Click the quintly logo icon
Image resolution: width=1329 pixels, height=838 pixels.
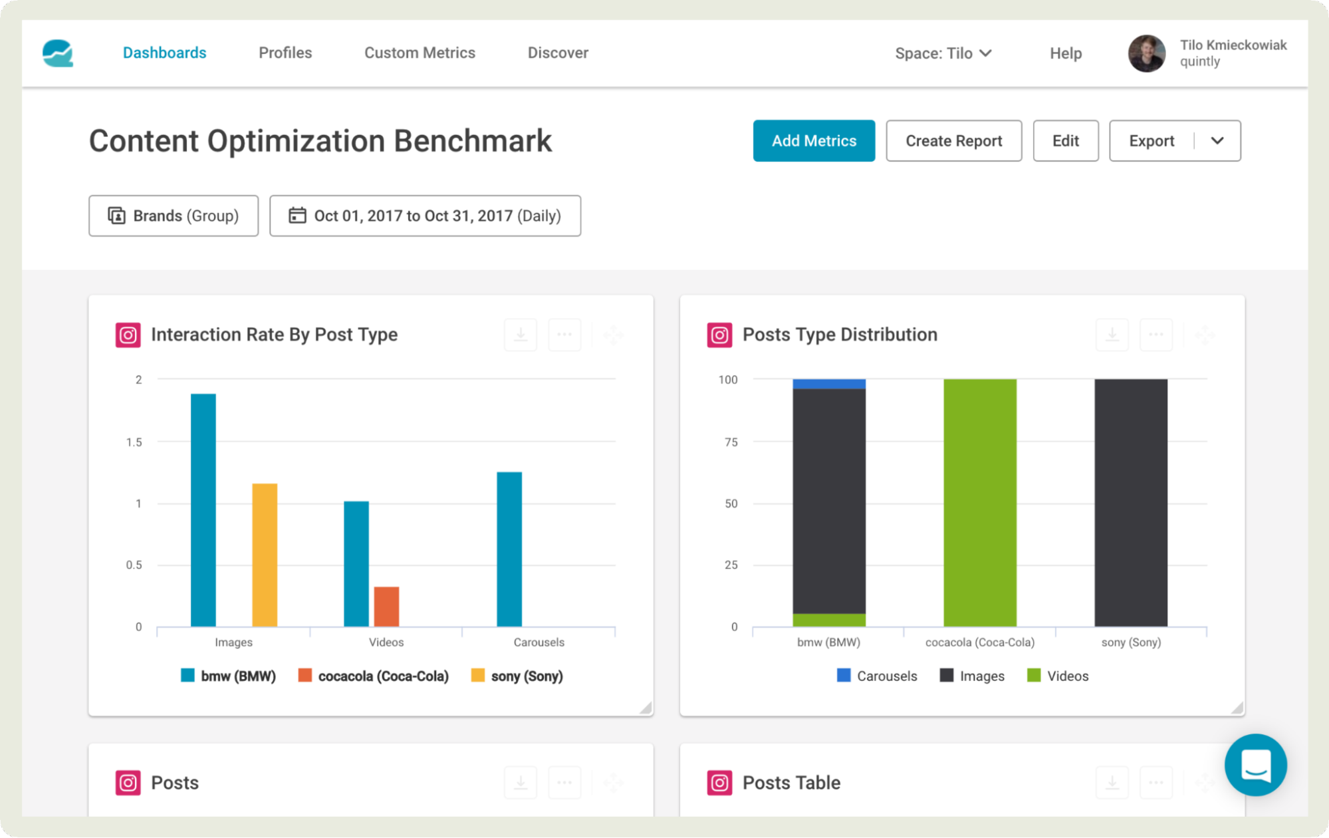coord(58,53)
